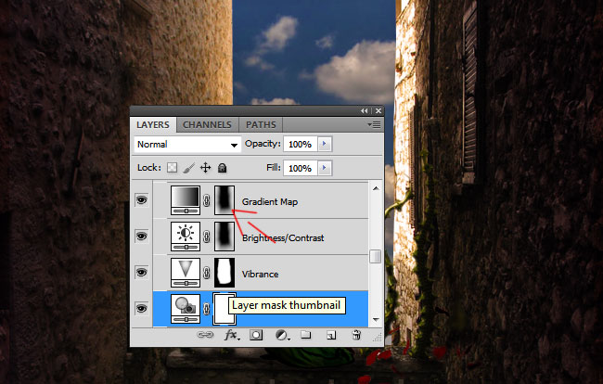The image size is (603, 384).
Task: Toggle lock position move icon
Action: 206,168
